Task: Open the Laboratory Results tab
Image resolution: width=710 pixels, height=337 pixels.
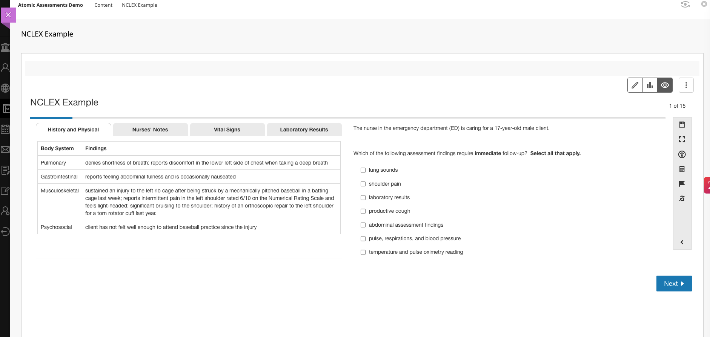Action: pyautogui.click(x=304, y=130)
